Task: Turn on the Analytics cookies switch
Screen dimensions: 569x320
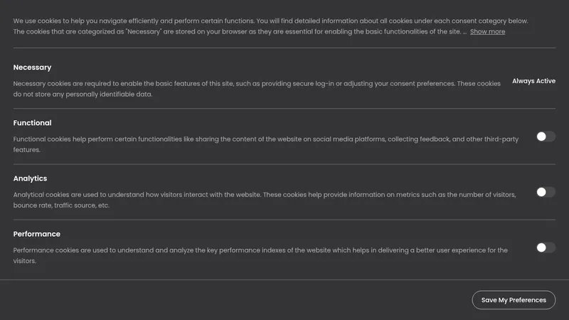Action: coord(546,192)
